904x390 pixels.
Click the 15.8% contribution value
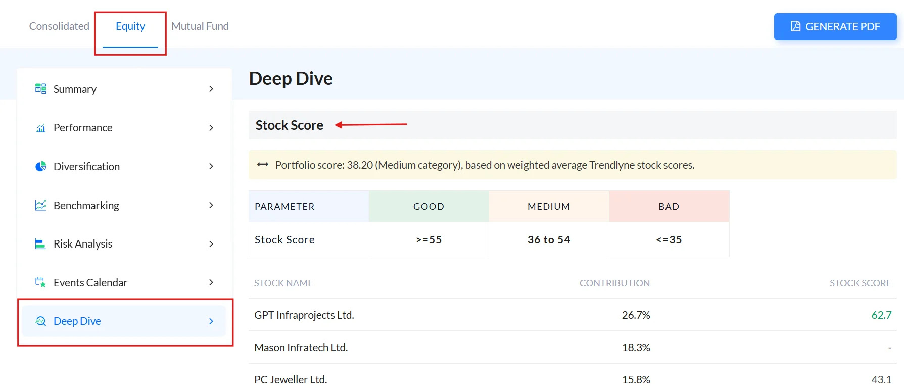tap(636, 379)
